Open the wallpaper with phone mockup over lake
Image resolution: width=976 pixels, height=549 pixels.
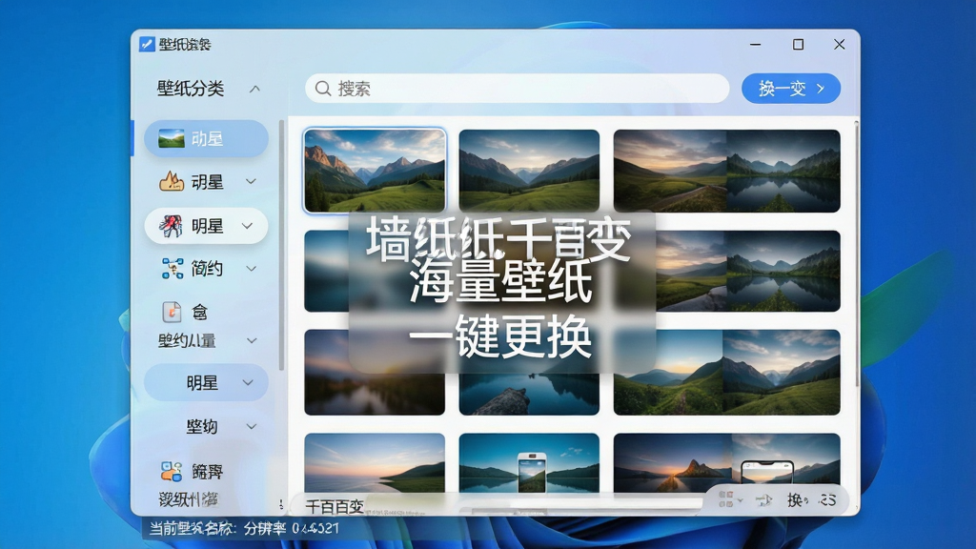coord(529,464)
